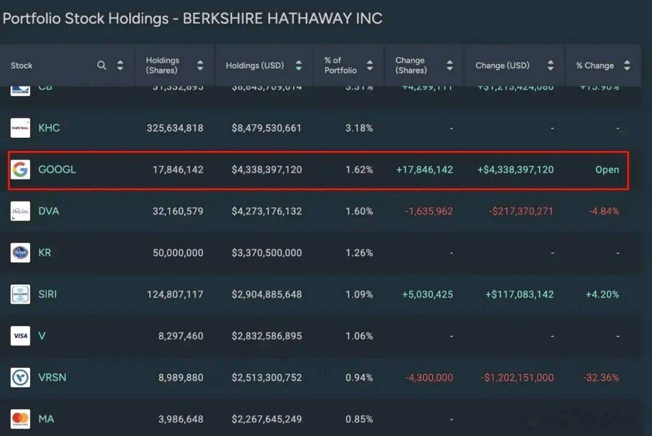Click the Change (Shares) header label
This screenshot has width=652, height=436.
412,65
